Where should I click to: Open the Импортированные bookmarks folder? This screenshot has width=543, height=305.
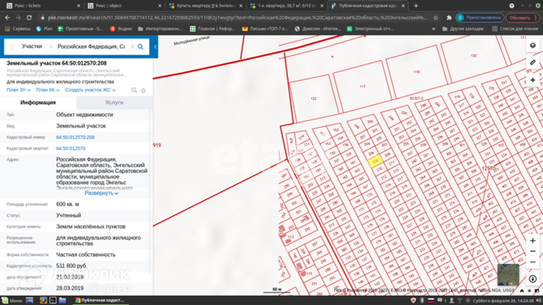(x=160, y=29)
